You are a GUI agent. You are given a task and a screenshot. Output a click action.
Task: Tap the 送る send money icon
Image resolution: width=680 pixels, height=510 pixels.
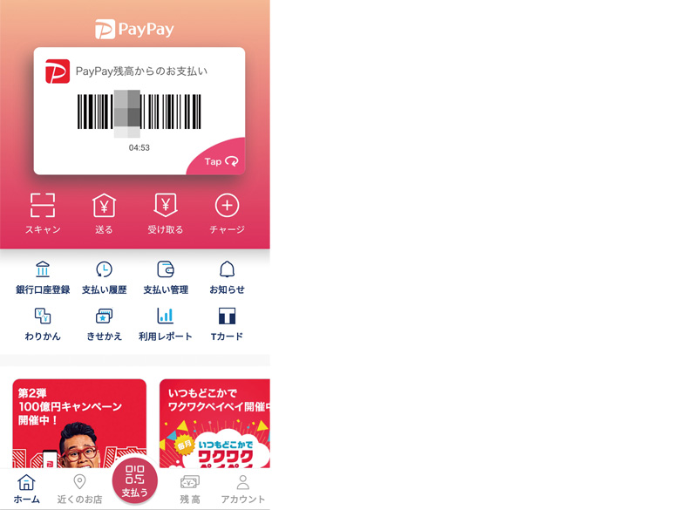tap(104, 205)
